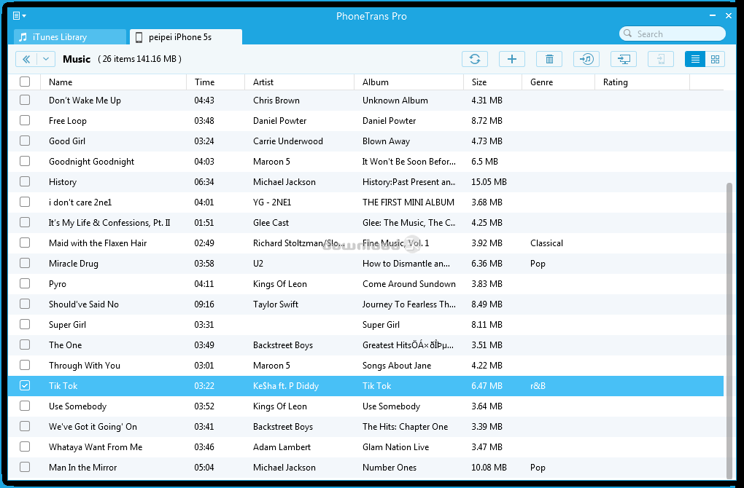Select the song Whataya Want From Me
The image size is (744, 488).
pyautogui.click(x=96, y=446)
